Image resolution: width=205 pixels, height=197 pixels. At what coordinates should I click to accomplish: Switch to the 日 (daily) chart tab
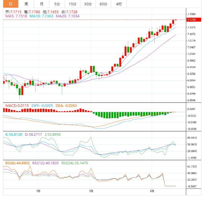tap(11, 4)
